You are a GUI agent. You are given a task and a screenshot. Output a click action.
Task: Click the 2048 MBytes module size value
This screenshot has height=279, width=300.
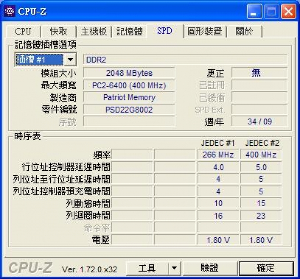129,73
